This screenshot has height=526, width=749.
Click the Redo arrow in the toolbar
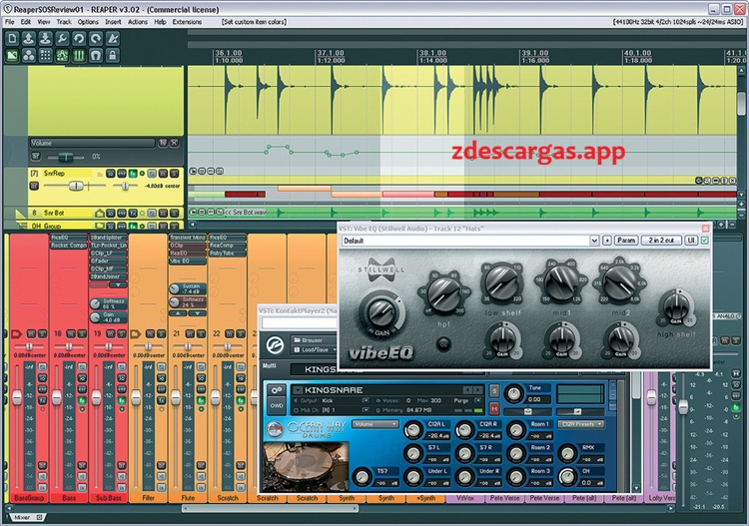click(x=96, y=39)
